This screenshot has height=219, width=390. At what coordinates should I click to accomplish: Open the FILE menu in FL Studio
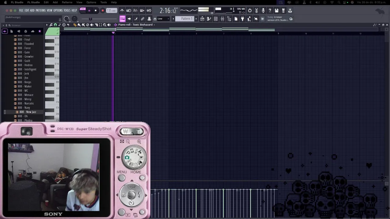[21, 10]
